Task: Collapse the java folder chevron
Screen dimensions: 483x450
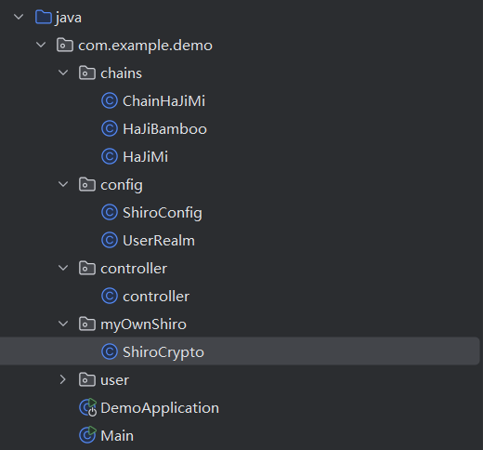Action: coord(19,17)
